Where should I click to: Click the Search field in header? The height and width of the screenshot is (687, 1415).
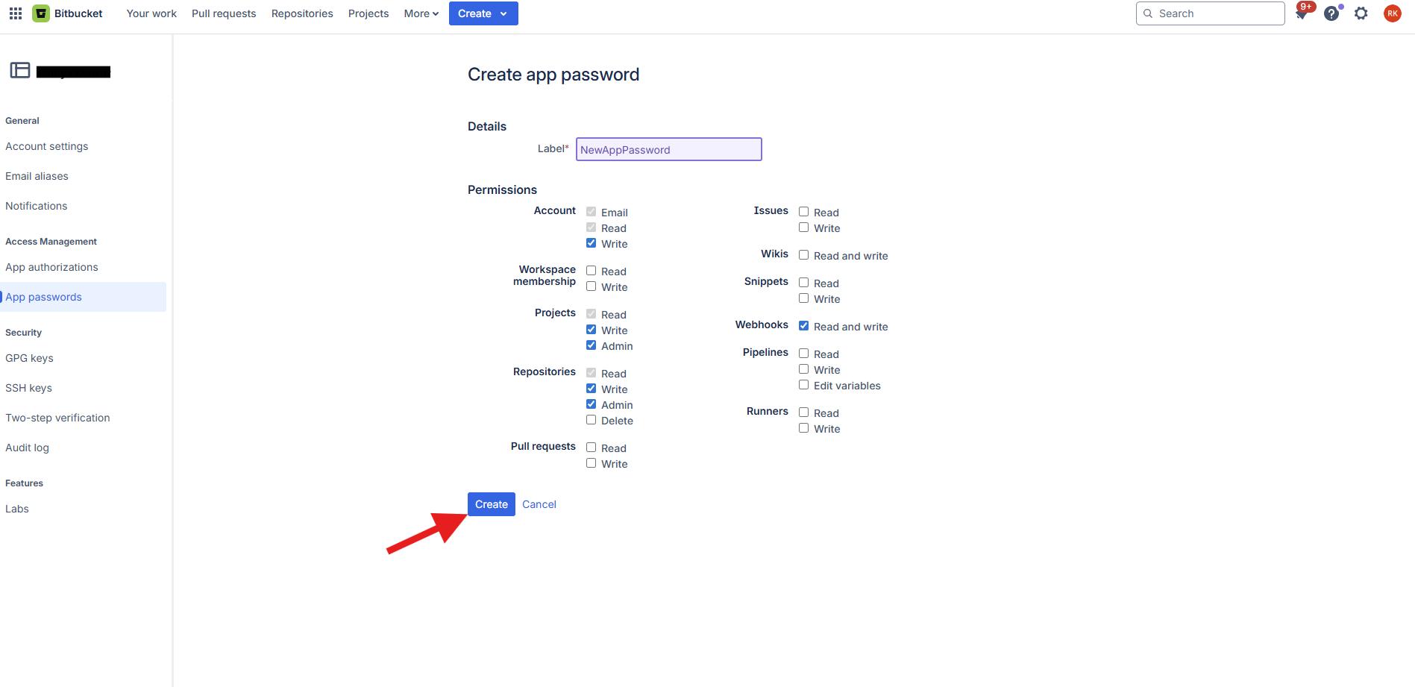(1210, 13)
